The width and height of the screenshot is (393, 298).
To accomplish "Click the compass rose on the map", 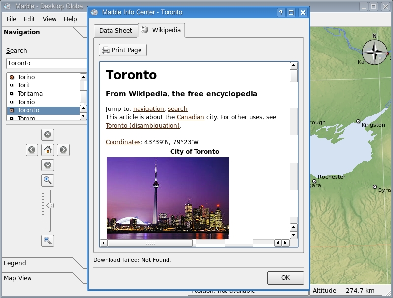I will click(374, 52).
